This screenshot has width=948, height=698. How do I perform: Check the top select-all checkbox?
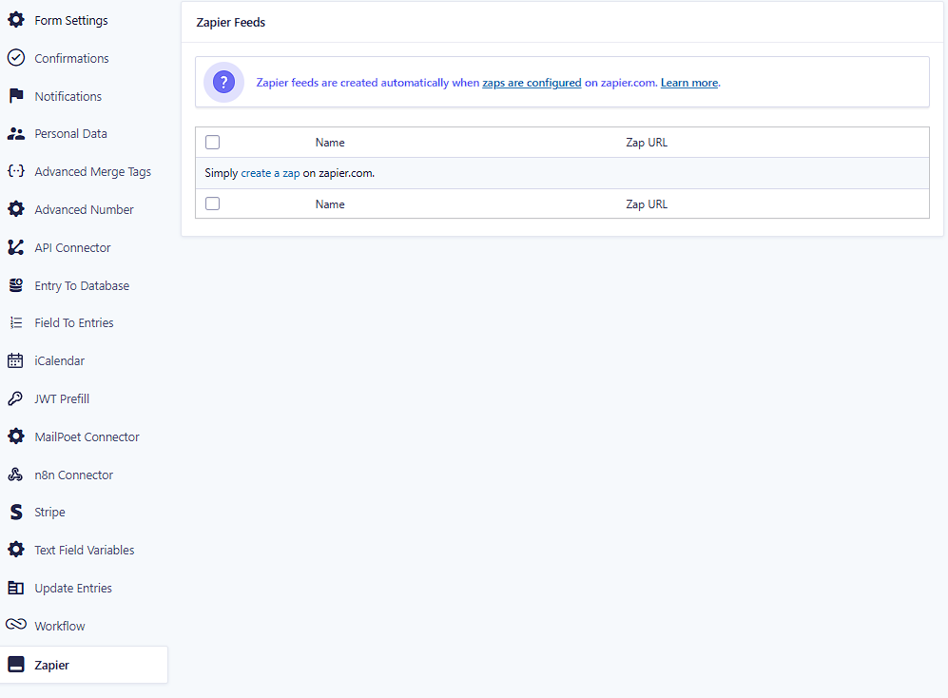(x=212, y=142)
